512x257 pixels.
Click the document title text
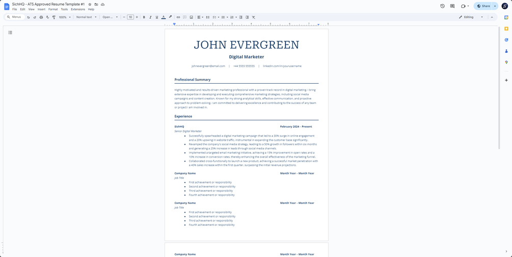[48, 4]
